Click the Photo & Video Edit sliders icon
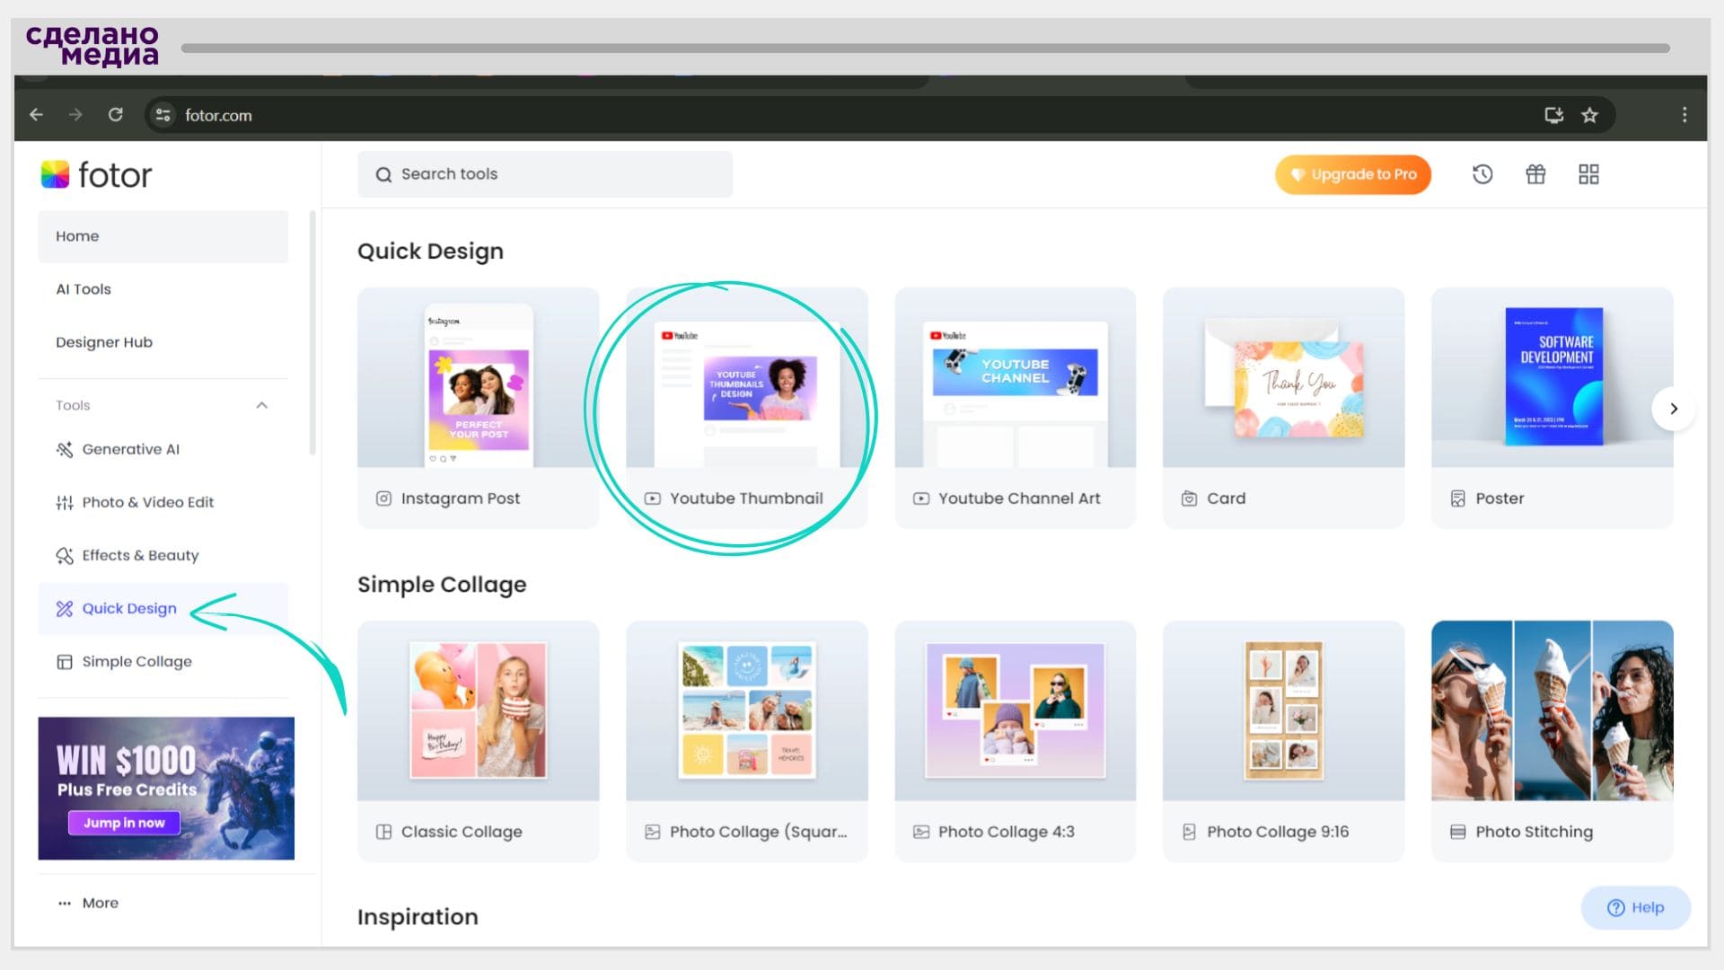The image size is (1724, 970). coord(65,502)
